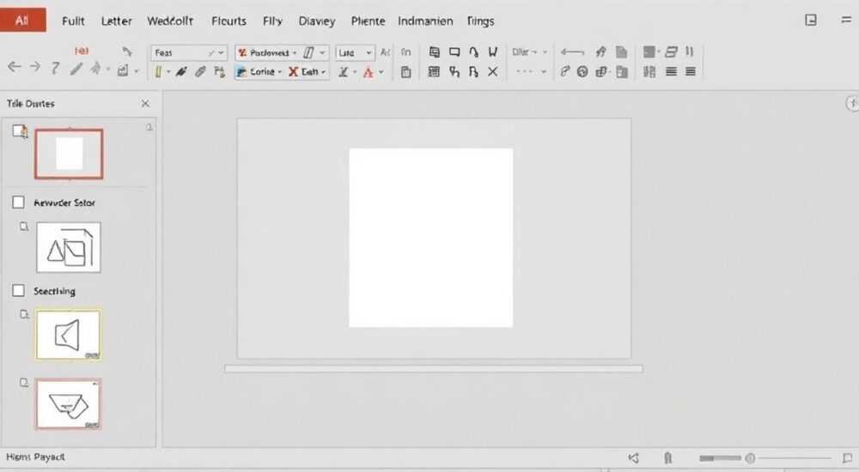Click the chart image icon in toolbar
The height and width of the screenshot is (472, 859).
tap(123, 70)
